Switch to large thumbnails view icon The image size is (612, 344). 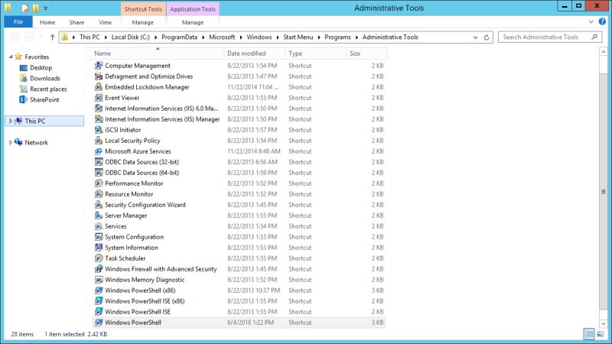601,334
